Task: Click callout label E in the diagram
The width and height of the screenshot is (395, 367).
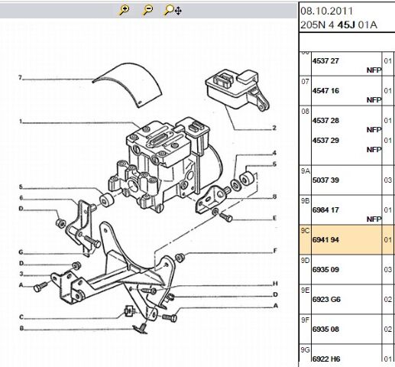Action: pos(274,218)
